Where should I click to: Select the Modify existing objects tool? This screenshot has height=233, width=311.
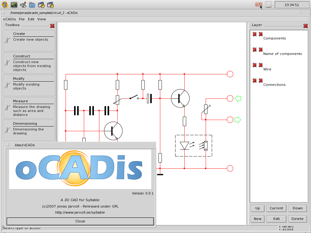pyautogui.click(x=29, y=85)
